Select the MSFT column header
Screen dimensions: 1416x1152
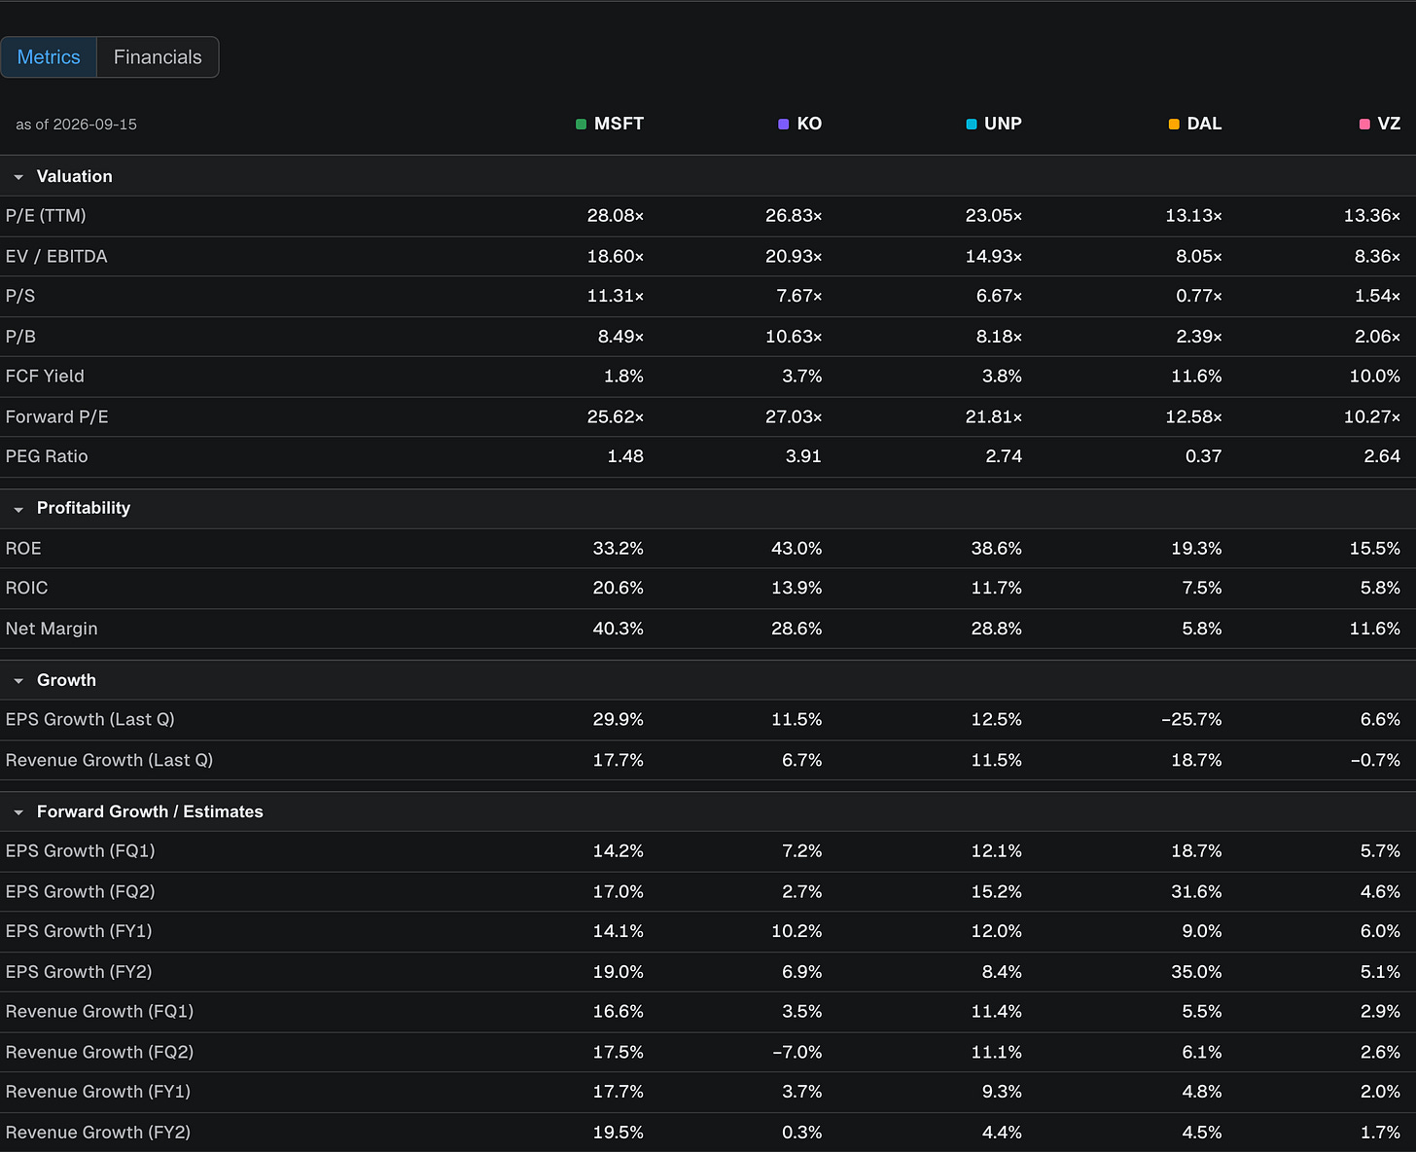[x=619, y=124]
